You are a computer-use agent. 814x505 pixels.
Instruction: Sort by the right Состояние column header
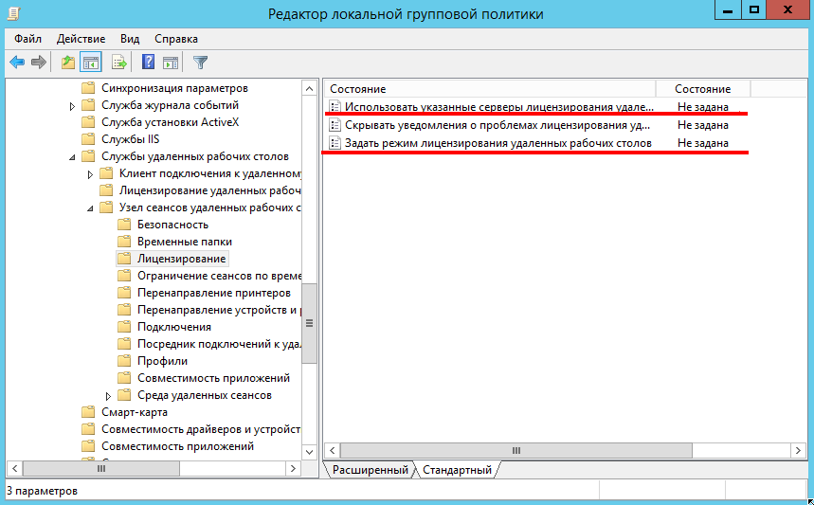coord(703,89)
